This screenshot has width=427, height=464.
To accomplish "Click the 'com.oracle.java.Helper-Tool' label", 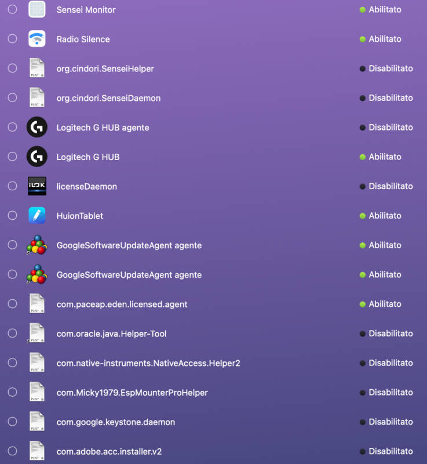I will [x=111, y=334].
